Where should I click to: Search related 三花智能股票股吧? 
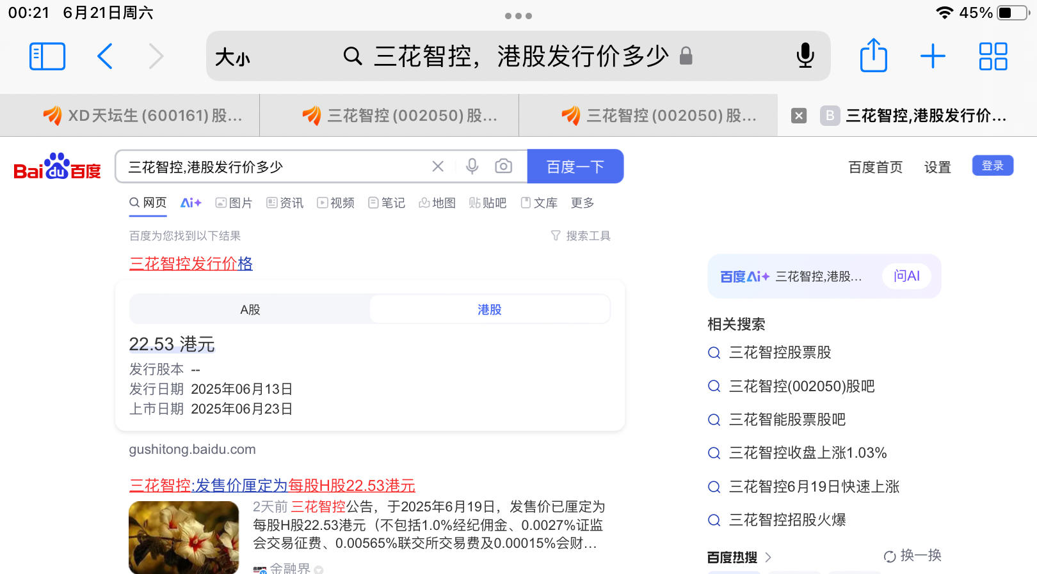point(787,419)
